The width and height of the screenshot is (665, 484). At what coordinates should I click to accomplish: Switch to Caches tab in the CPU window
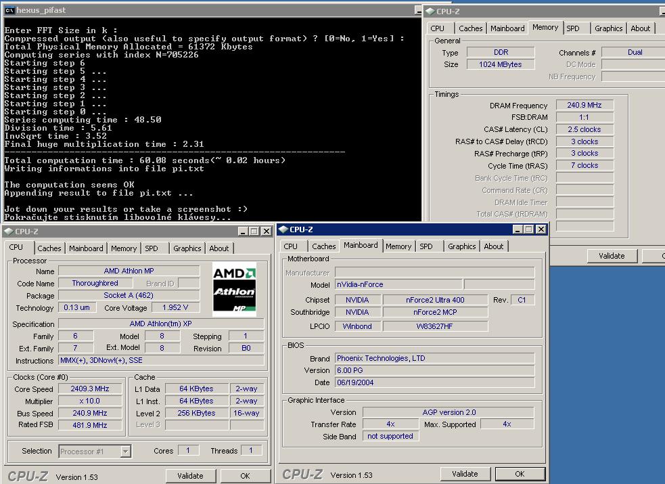pos(49,248)
